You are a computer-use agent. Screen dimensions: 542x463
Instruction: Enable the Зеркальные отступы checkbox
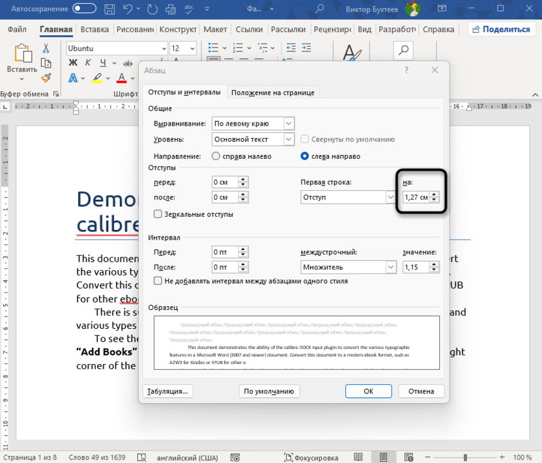pos(157,215)
